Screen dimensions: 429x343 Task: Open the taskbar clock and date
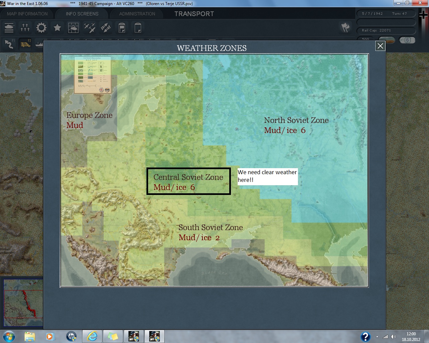click(x=411, y=336)
